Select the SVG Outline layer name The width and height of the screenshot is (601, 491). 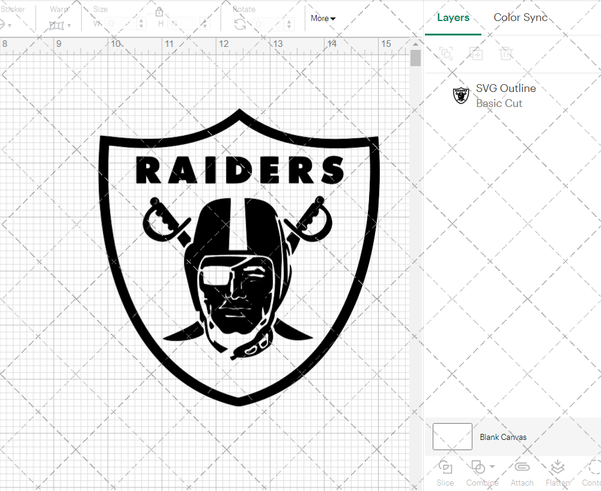pos(506,88)
